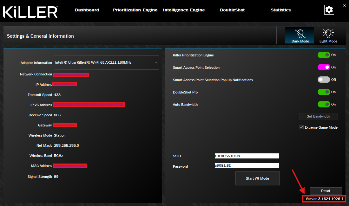Switch to Light Mode
The height and width of the screenshot is (206, 349).
tap(328, 35)
